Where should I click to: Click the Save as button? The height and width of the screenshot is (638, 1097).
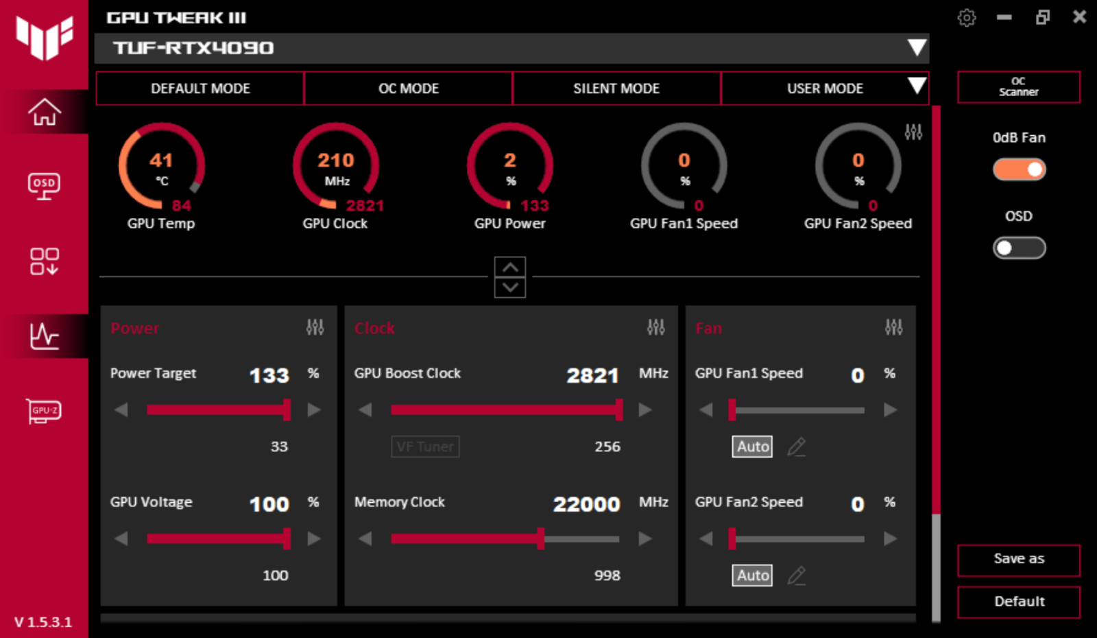click(x=1018, y=560)
